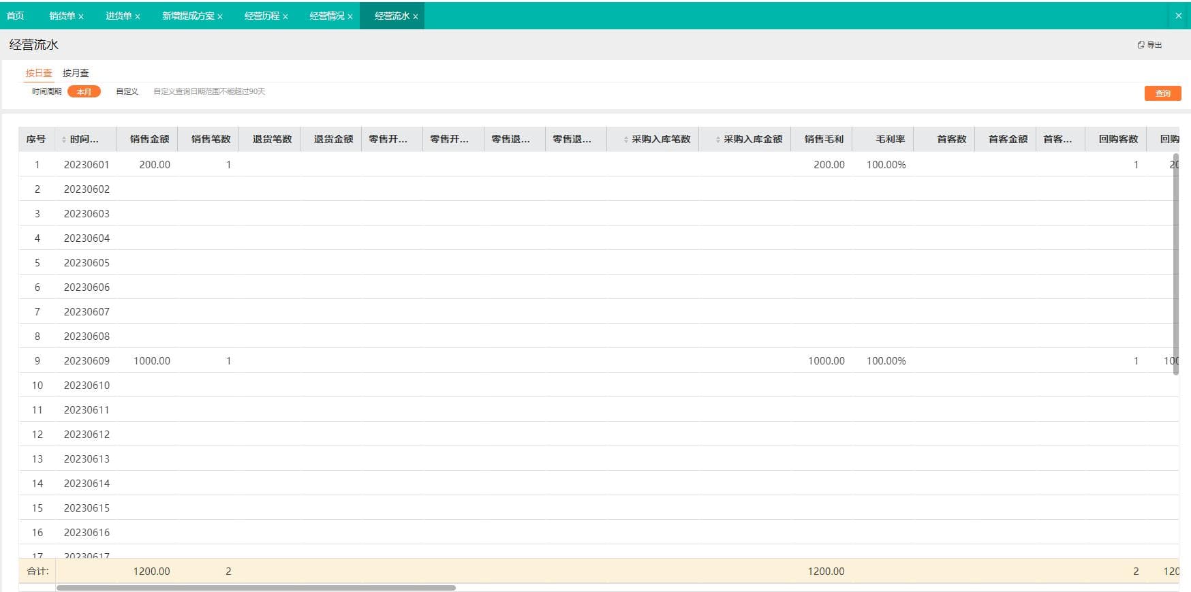Switch to the 销货单 tab
Image resolution: width=1191 pixels, height=592 pixels.
point(62,16)
